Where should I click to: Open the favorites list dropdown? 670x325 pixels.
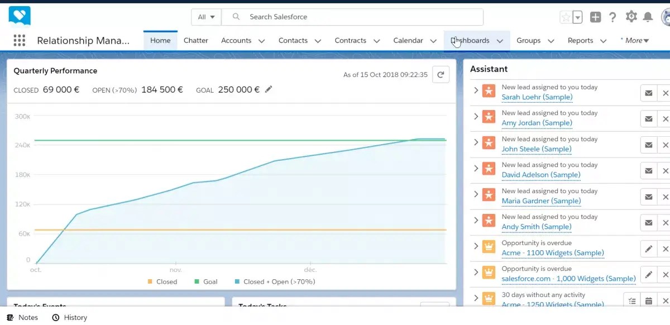[x=578, y=18]
